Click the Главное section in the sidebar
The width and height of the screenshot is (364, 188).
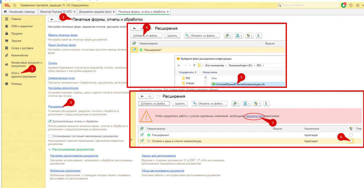[x=16, y=19]
